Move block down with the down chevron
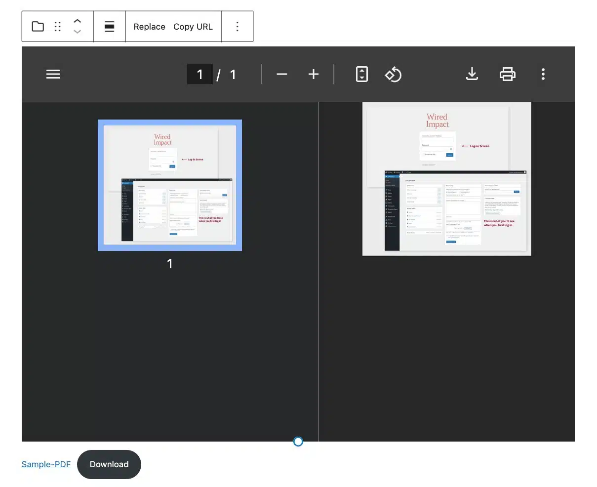This screenshot has height=487, width=597. point(77,32)
